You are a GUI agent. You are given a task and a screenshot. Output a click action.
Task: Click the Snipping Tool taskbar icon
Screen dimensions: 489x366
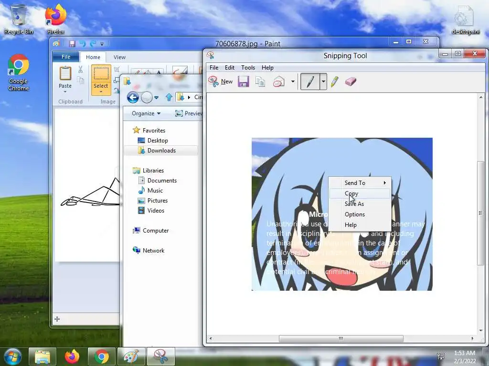pyautogui.click(x=161, y=356)
